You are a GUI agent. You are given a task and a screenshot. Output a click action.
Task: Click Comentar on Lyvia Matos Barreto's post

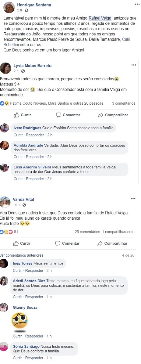point(68,115)
